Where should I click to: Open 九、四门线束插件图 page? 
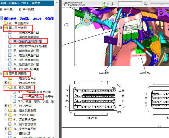click(26, 69)
